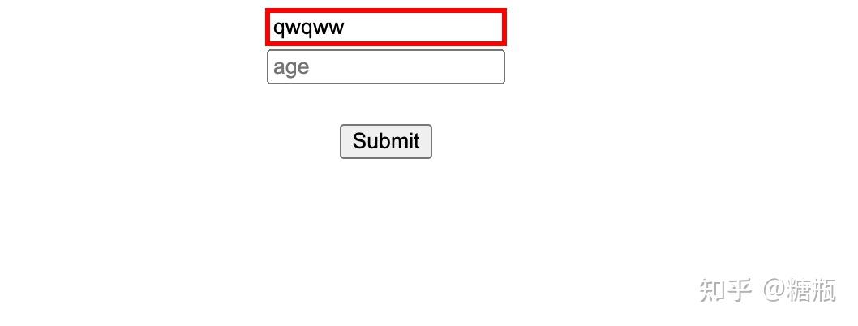Click the @糖瓶 author watermark text

point(800,290)
